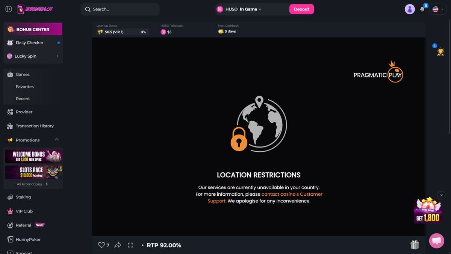Open the user profile avatar
This screenshot has width=451, height=254.
[410, 9]
